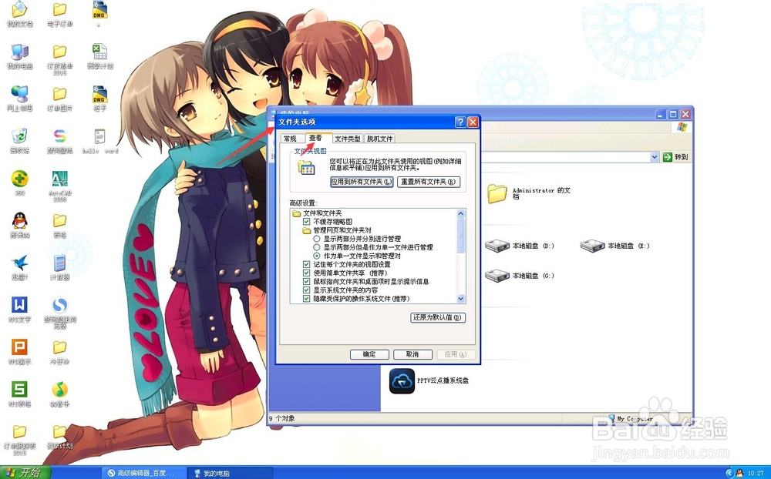
Task: Click 还原为默认值 button
Action: tap(438, 317)
